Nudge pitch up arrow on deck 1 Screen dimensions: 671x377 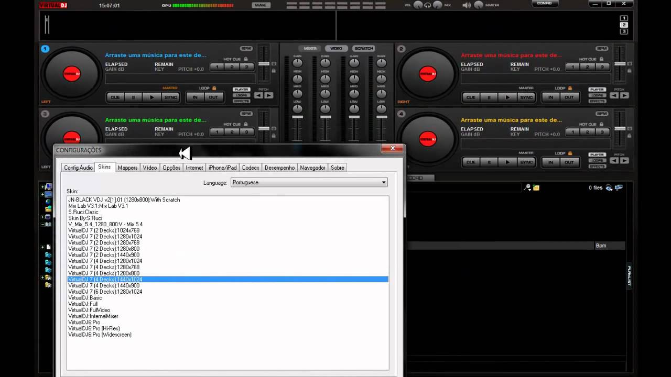pos(268,95)
